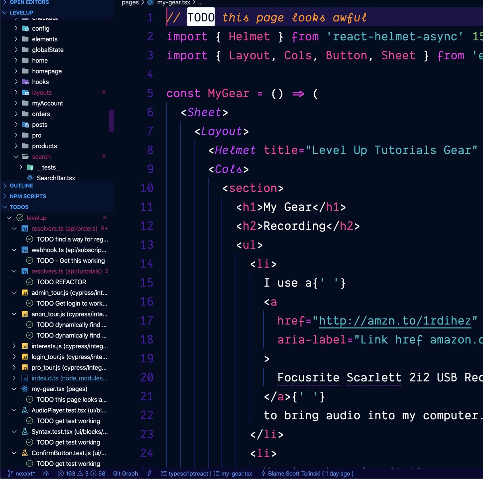Click the pages breadcrumb segment
This screenshot has height=479, width=483.
(130, 2)
